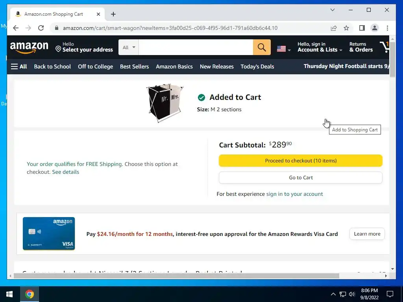This screenshot has width=403, height=302.
Task: Close the Amazon.com Shopping Cart tab
Action: [98, 14]
